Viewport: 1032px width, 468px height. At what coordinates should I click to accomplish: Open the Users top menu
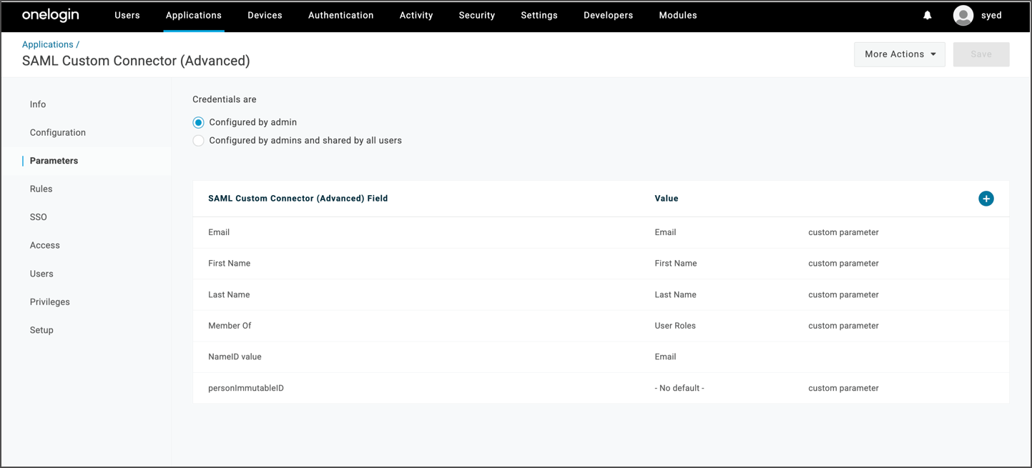point(127,15)
